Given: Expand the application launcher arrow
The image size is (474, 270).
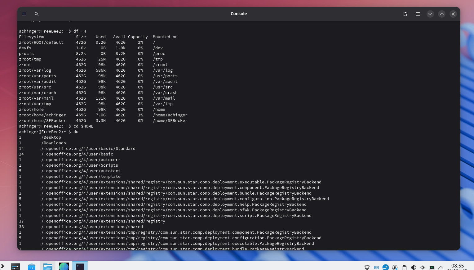Looking at the screenshot, I should [2, 266].
